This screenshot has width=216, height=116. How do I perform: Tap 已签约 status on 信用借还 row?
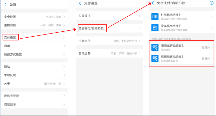pos(206,59)
